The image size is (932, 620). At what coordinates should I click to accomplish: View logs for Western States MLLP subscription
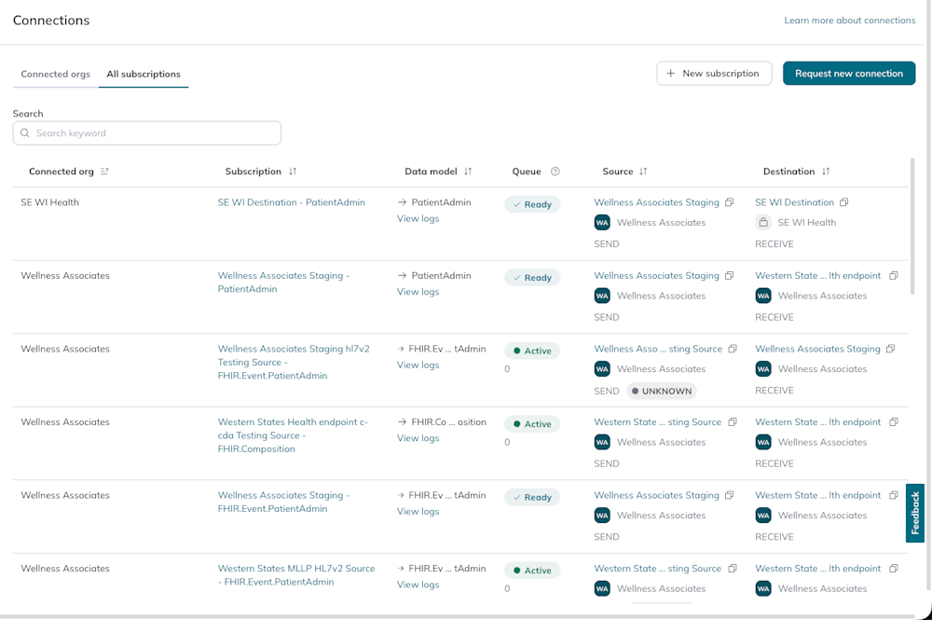(x=418, y=584)
